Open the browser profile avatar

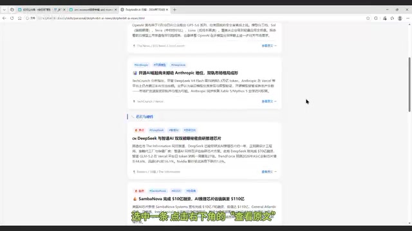[x=400, y=19]
